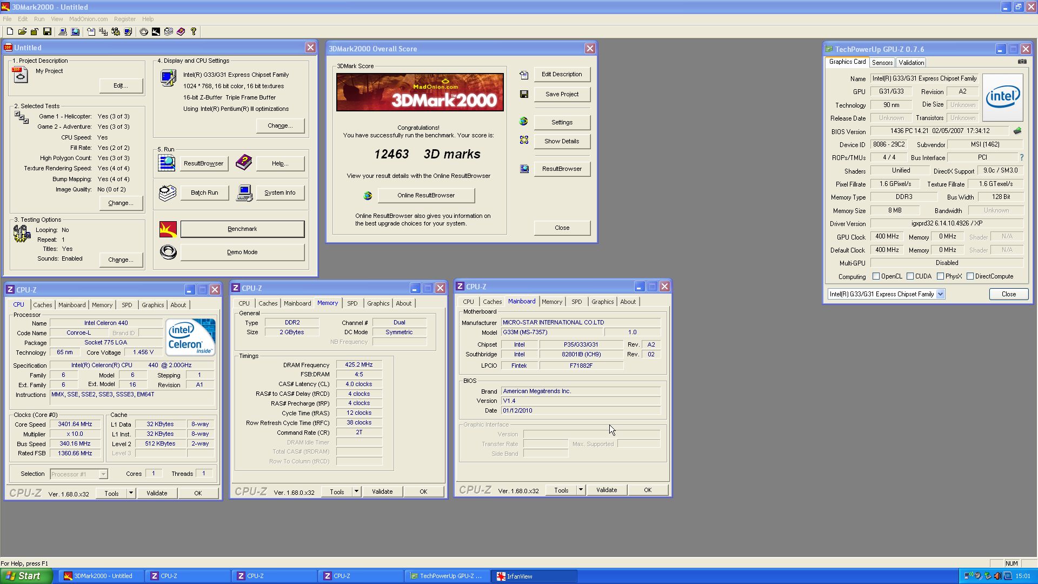The image size is (1038, 584).
Task: Toggle the PhysX checkbox in GPU-Z
Action: tap(940, 276)
